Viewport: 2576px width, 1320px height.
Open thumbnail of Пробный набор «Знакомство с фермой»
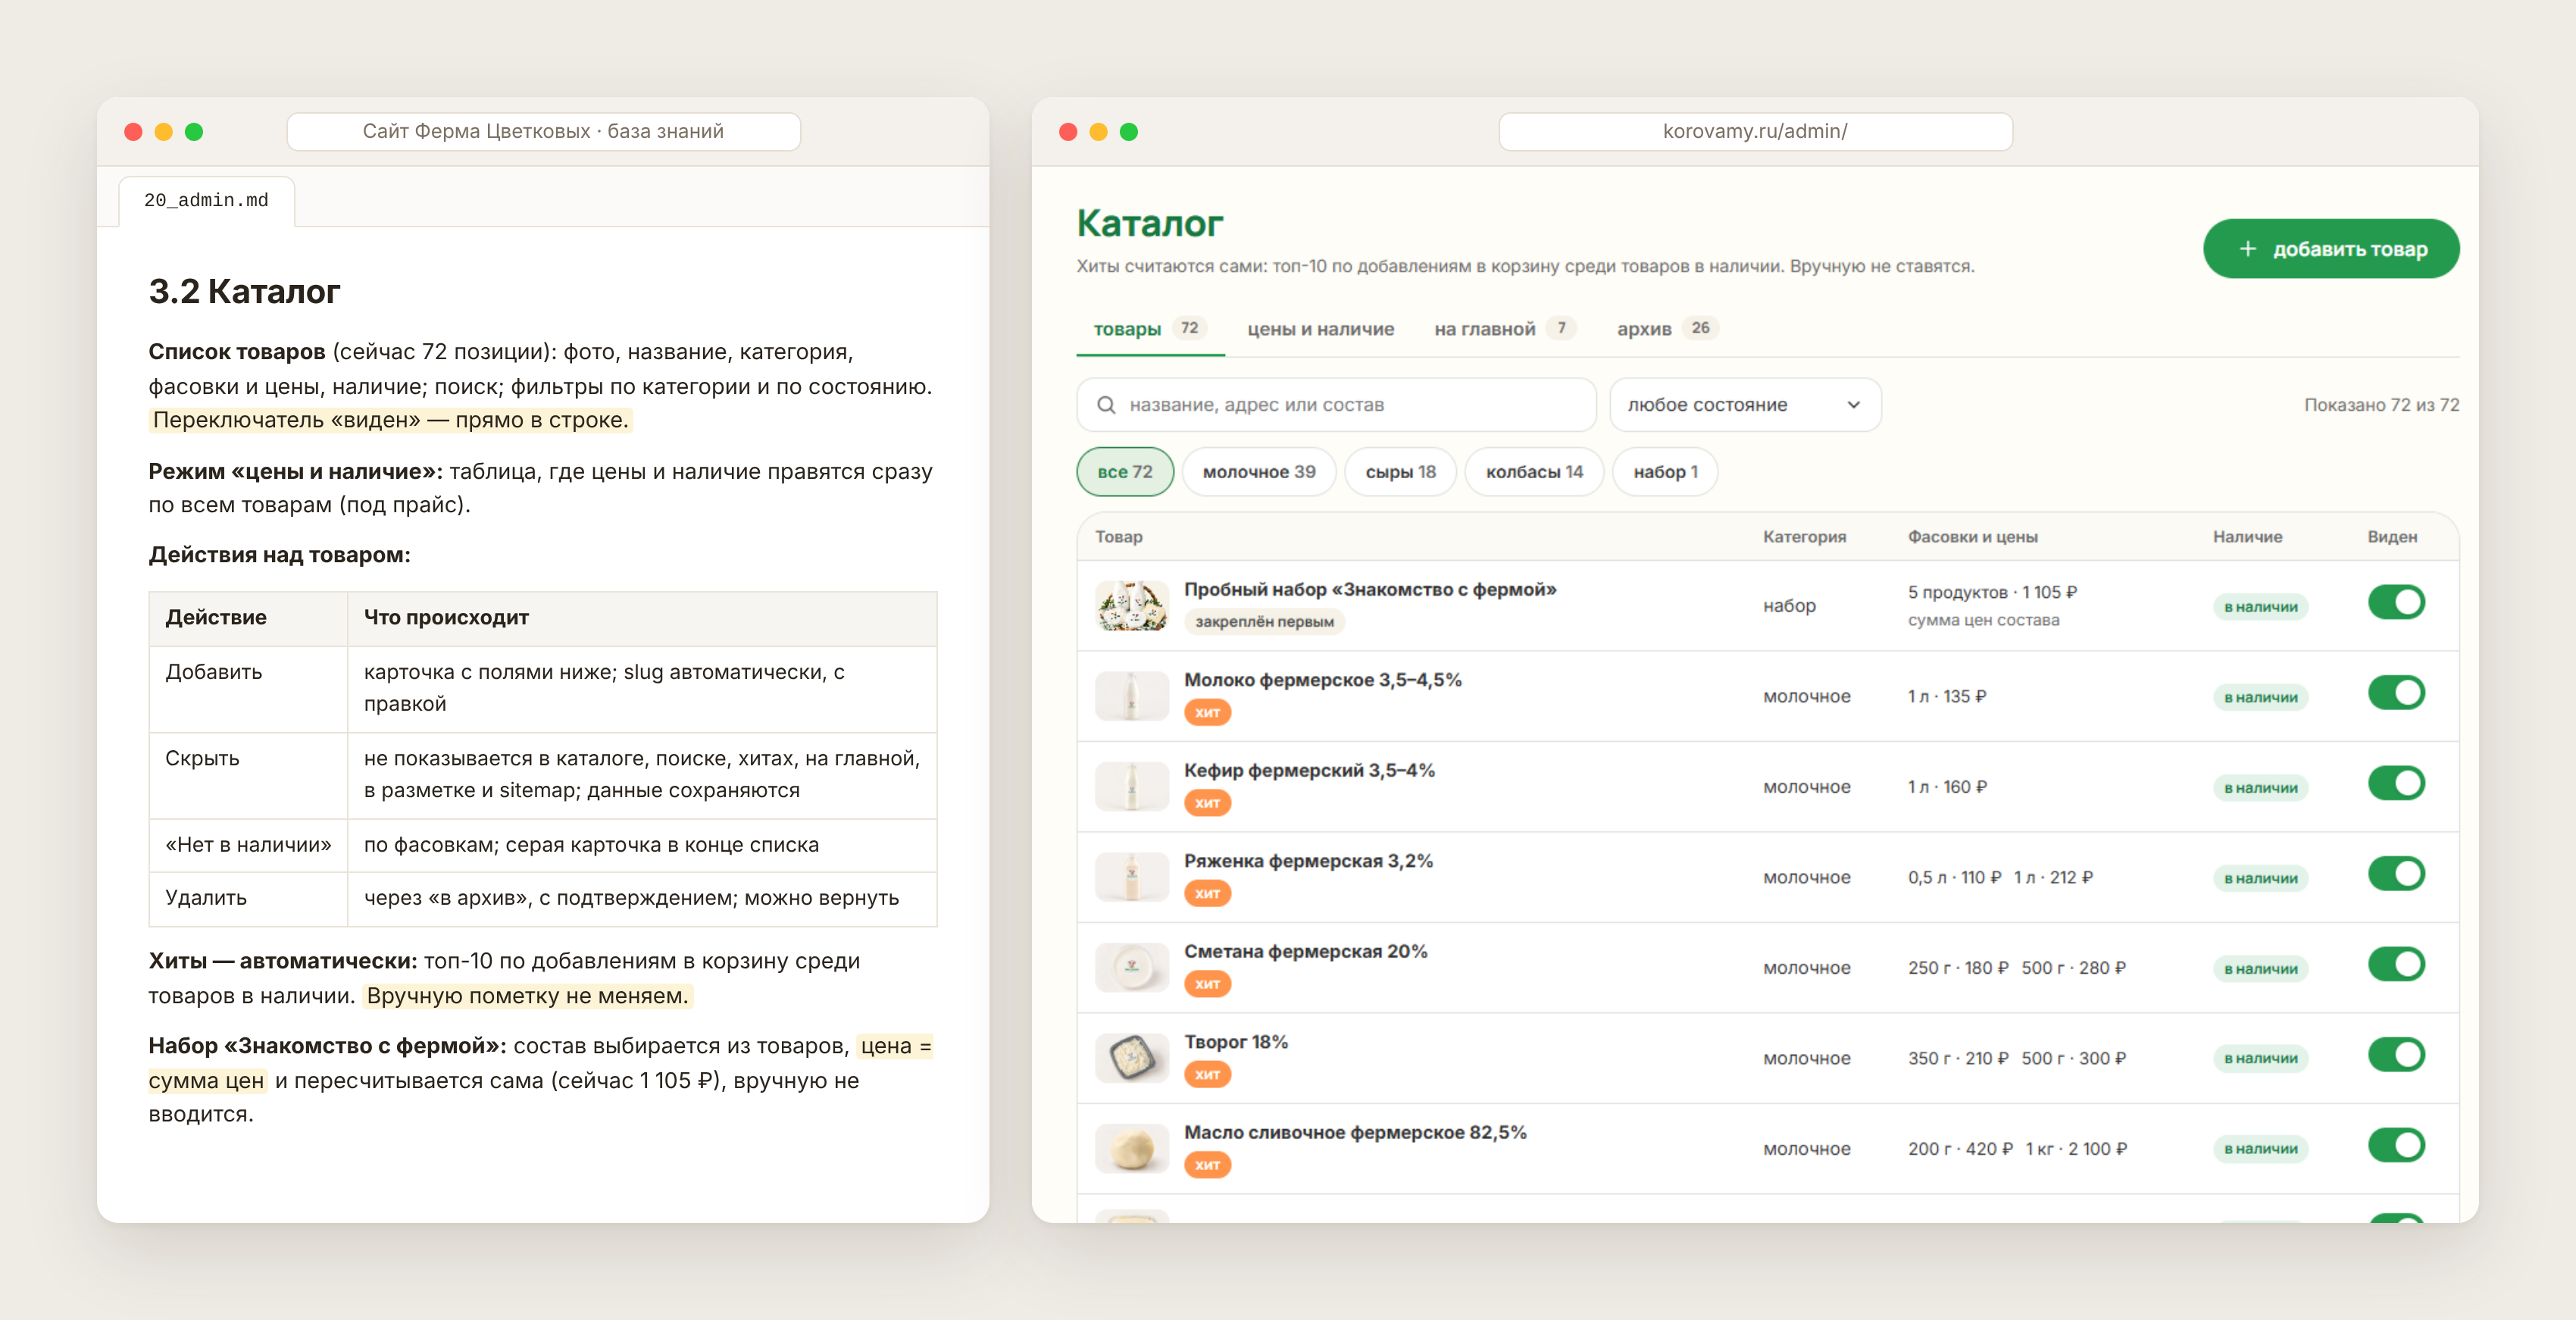click(x=1132, y=606)
